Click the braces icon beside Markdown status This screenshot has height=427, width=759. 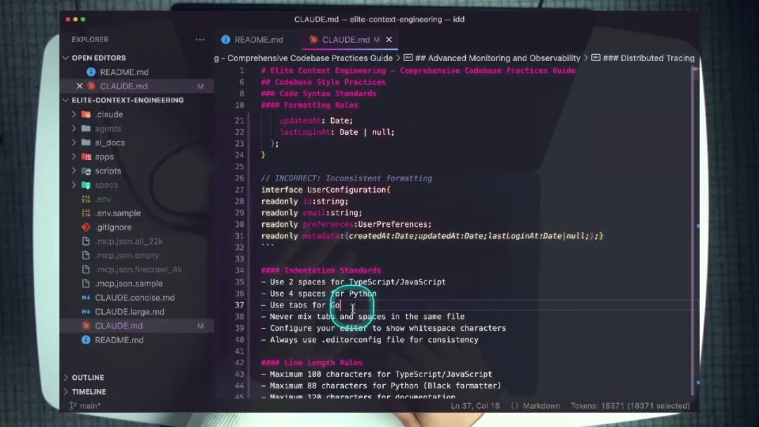[514, 406]
